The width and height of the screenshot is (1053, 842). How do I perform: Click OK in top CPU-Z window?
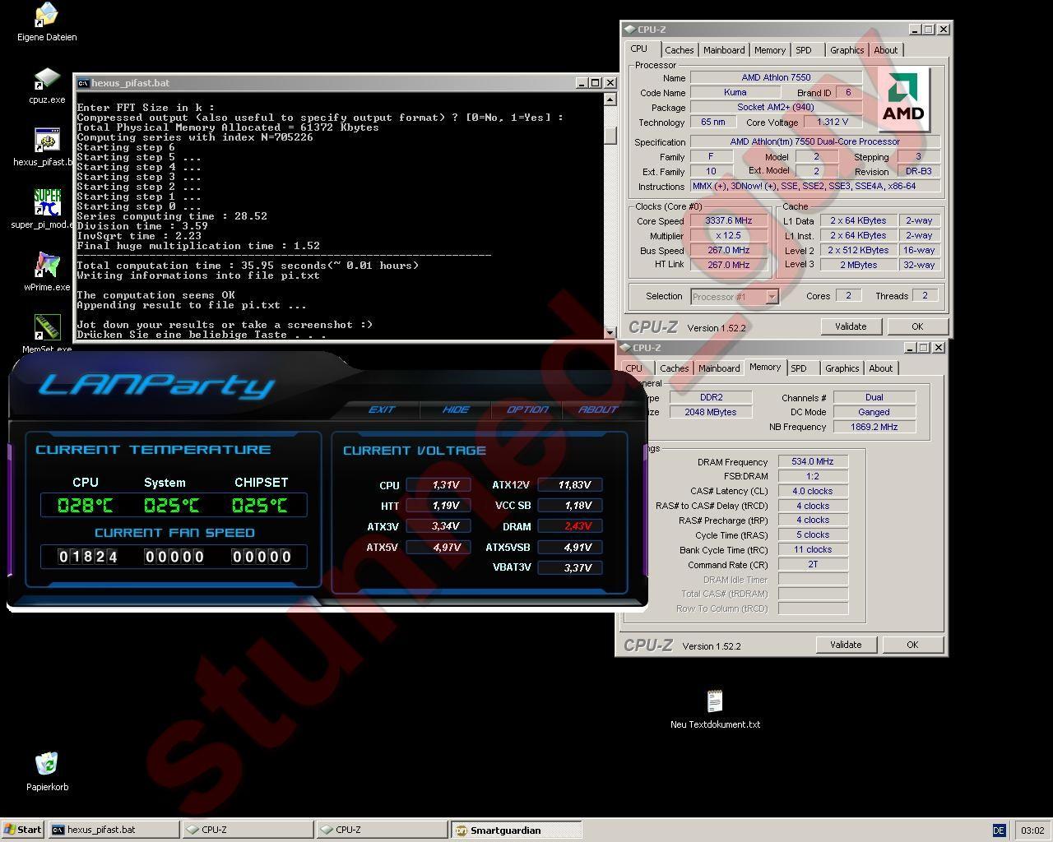(x=917, y=326)
